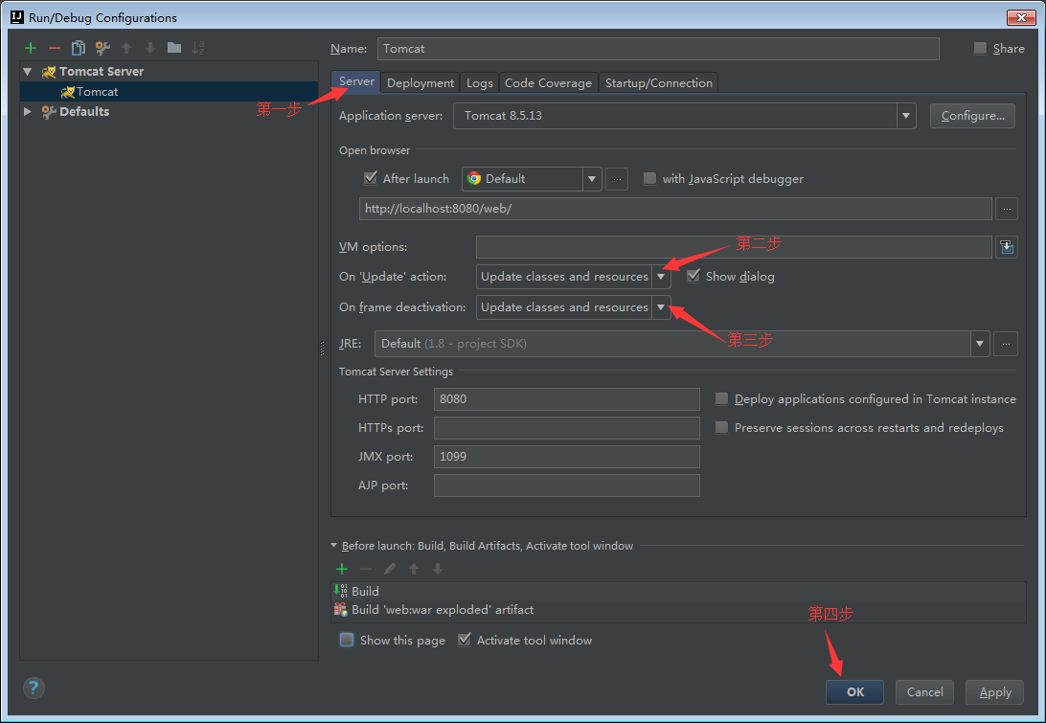Image resolution: width=1046 pixels, height=723 pixels.
Task: Switch to the Server tab
Action: (356, 81)
